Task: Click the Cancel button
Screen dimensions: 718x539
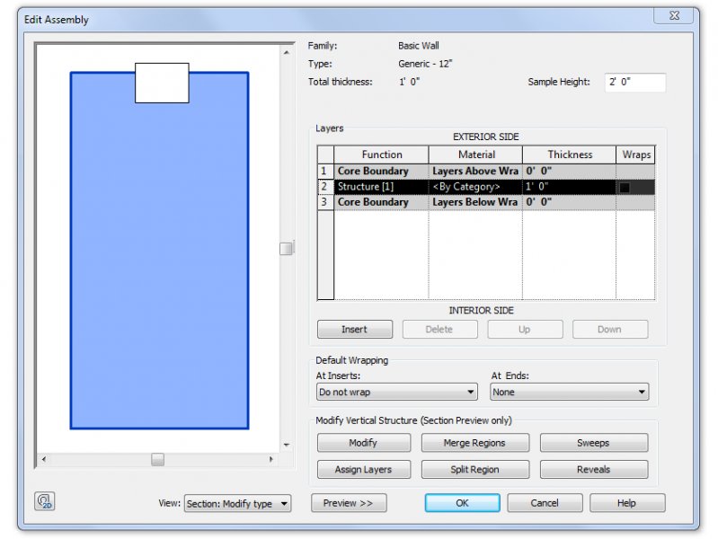Action: pos(545,503)
